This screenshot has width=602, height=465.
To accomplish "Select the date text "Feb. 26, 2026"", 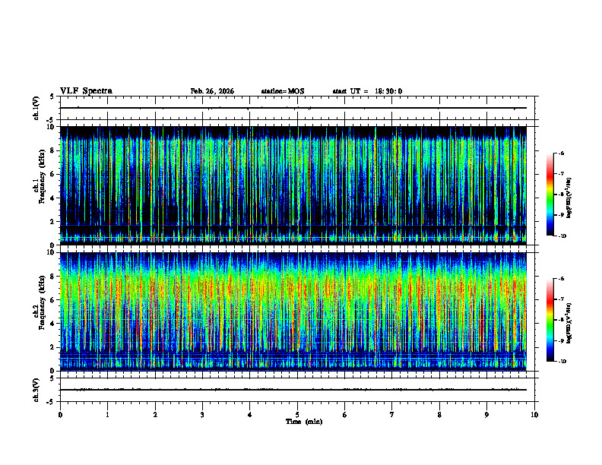I will 212,91.
